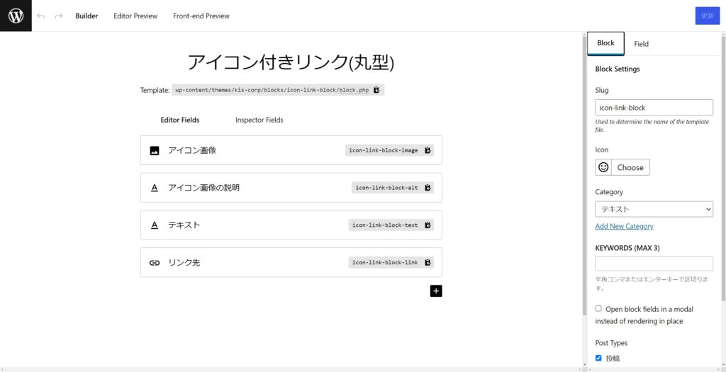This screenshot has height=372, width=726.
Task: Add a new field with plus button
Action: click(436, 291)
